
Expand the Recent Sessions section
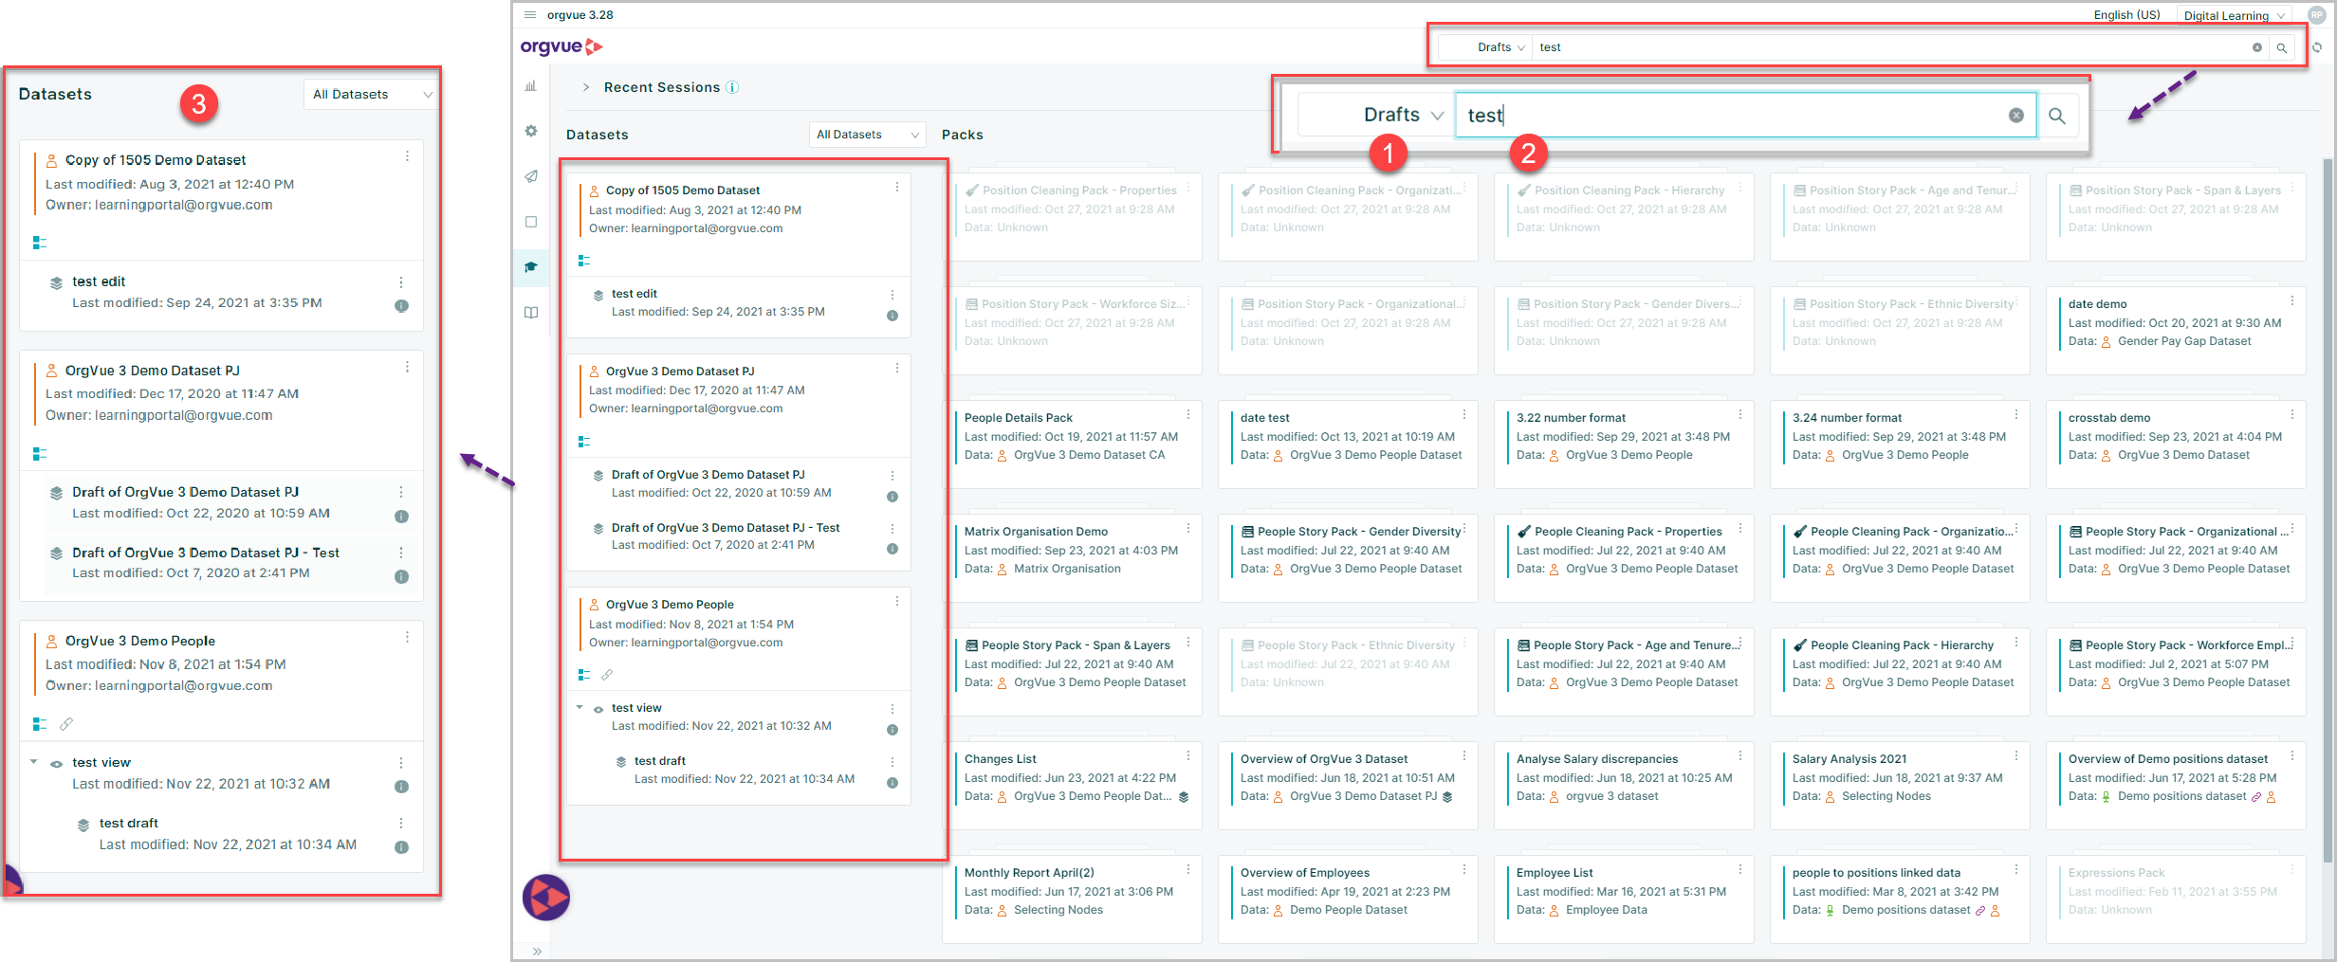pos(586,87)
